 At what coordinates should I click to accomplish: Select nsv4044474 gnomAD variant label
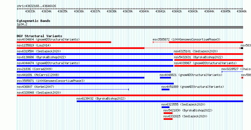[48, 63]
